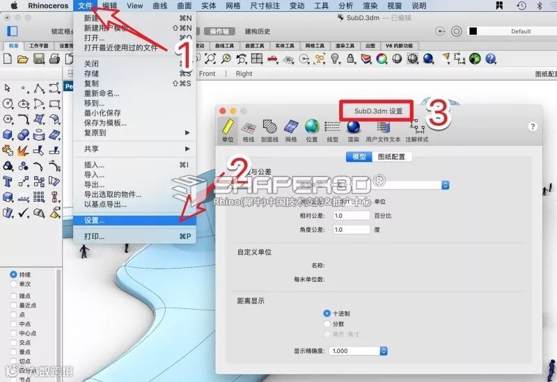Select the Polyline tool in left toolbox
The height and width of the screenshot is (382, 557).
coord(39,88)
